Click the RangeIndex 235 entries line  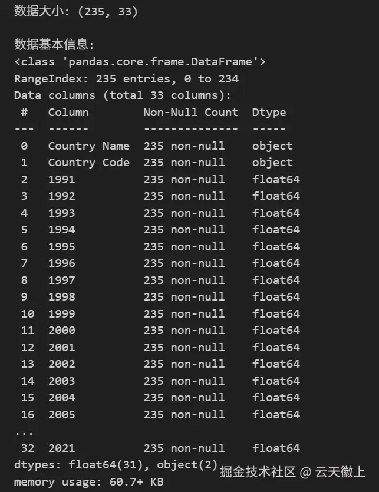point(126,78)
